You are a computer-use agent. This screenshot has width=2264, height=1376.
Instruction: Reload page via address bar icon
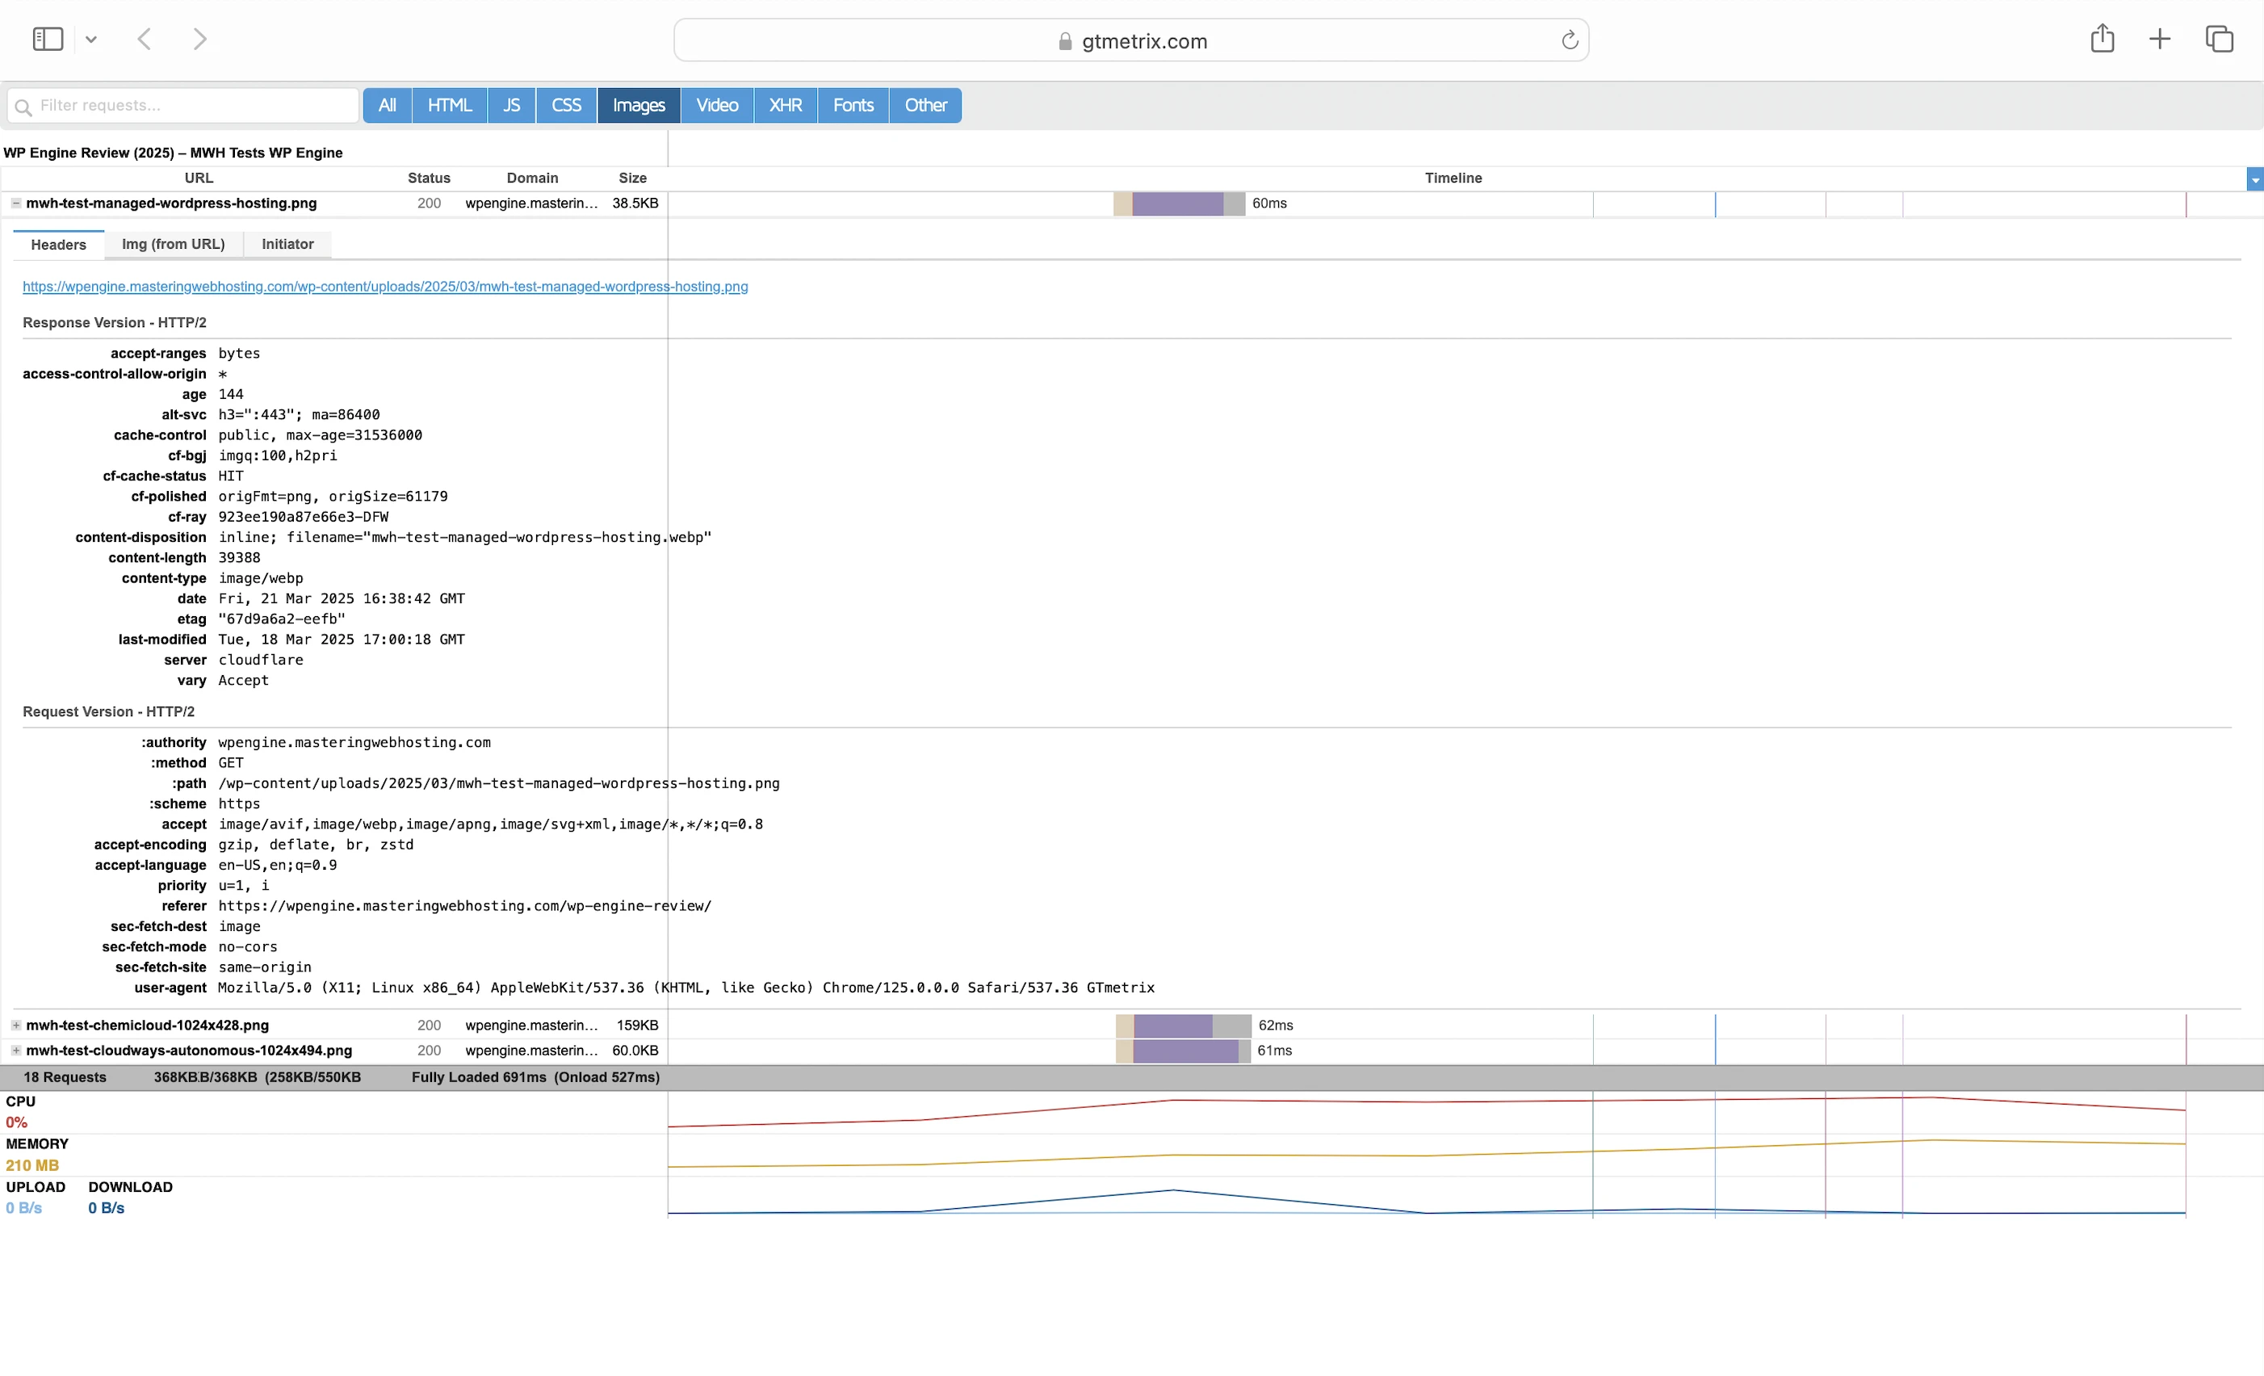tap(1570, 40)
